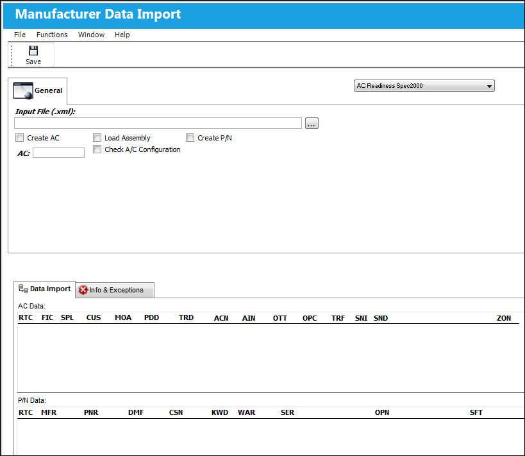Viewport: 525px width, 456px height.
Task: Toggle the Load Assembly checkbox
Action: [97, 138]
